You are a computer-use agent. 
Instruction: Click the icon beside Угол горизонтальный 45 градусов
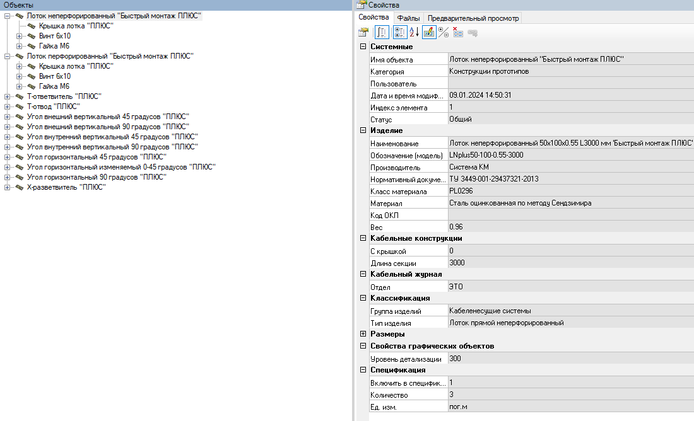(20, 156)
